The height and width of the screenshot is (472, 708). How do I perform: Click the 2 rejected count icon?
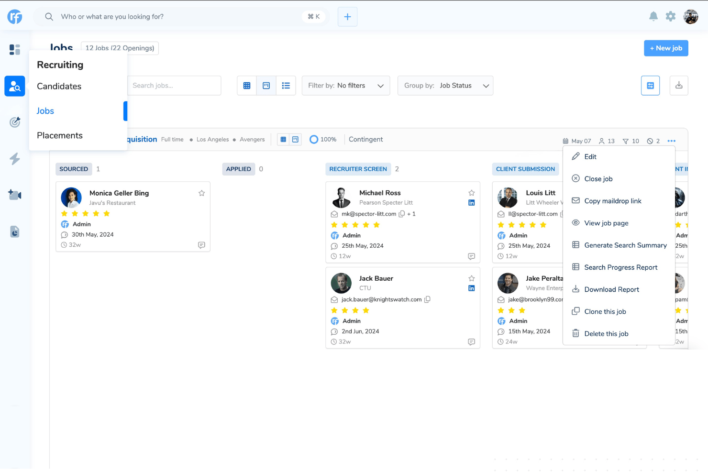(x=653, y=141)
